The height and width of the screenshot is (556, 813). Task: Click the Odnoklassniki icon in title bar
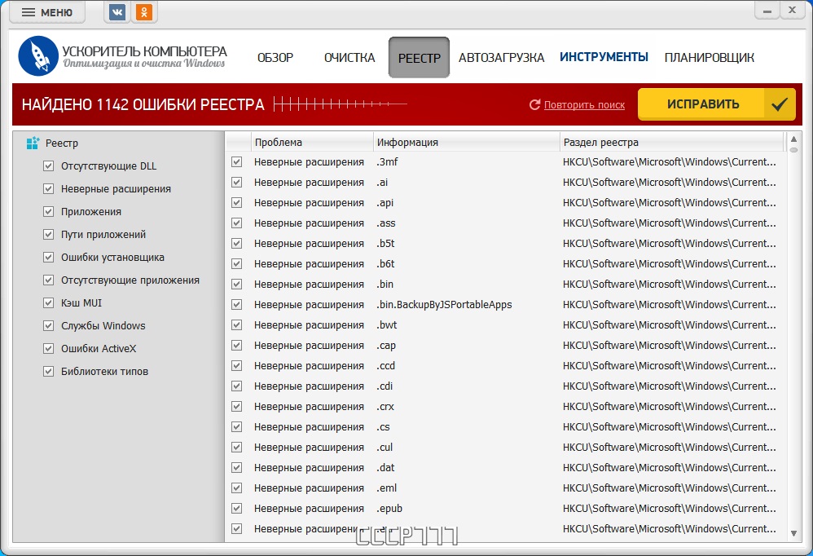click(x=144, y=12)
